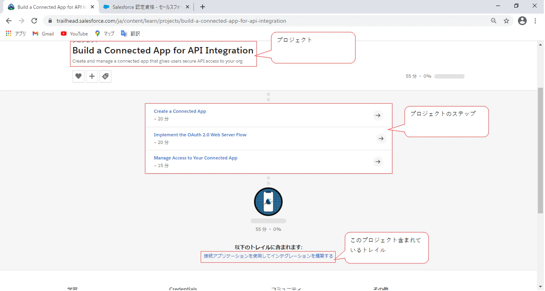This screenshot has width=545, height=291.
Task: Open Chrome three-dot menu
Action: [x=535, y=21]
